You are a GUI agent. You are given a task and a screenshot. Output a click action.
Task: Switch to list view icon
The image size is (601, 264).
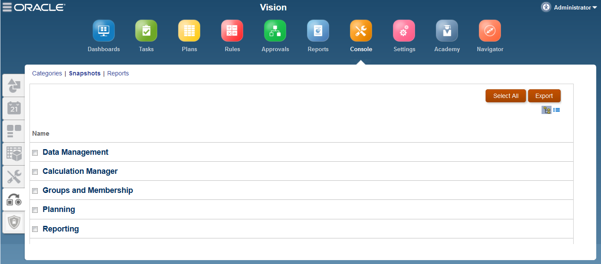coord(556,110)
